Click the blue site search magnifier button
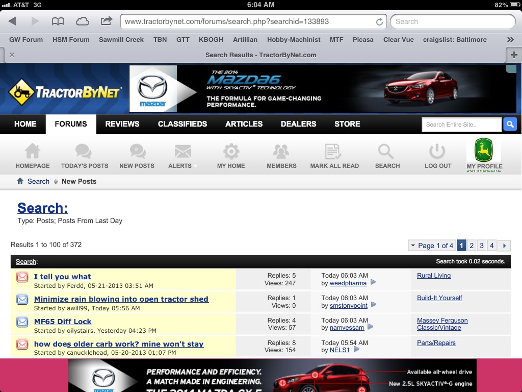The height and width of the screenshot is (392, 522). pyautogui.click(x=510, y=125)
